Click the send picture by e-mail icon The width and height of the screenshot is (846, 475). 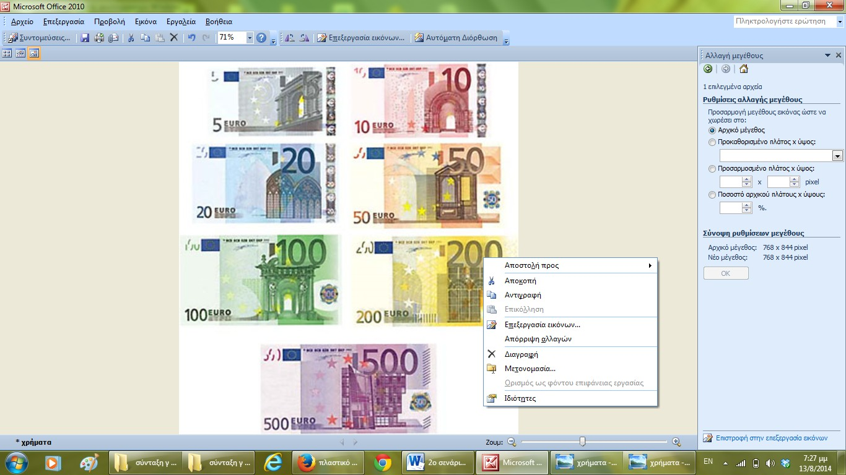click(113, 38)
